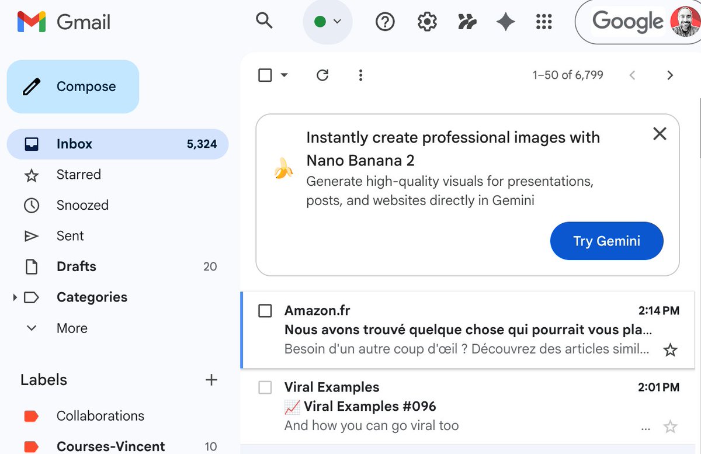This screenshot has width=701, height=454.
Task: Click 'And how you can go viral too' preview
Action: click(x=372, y=425)
